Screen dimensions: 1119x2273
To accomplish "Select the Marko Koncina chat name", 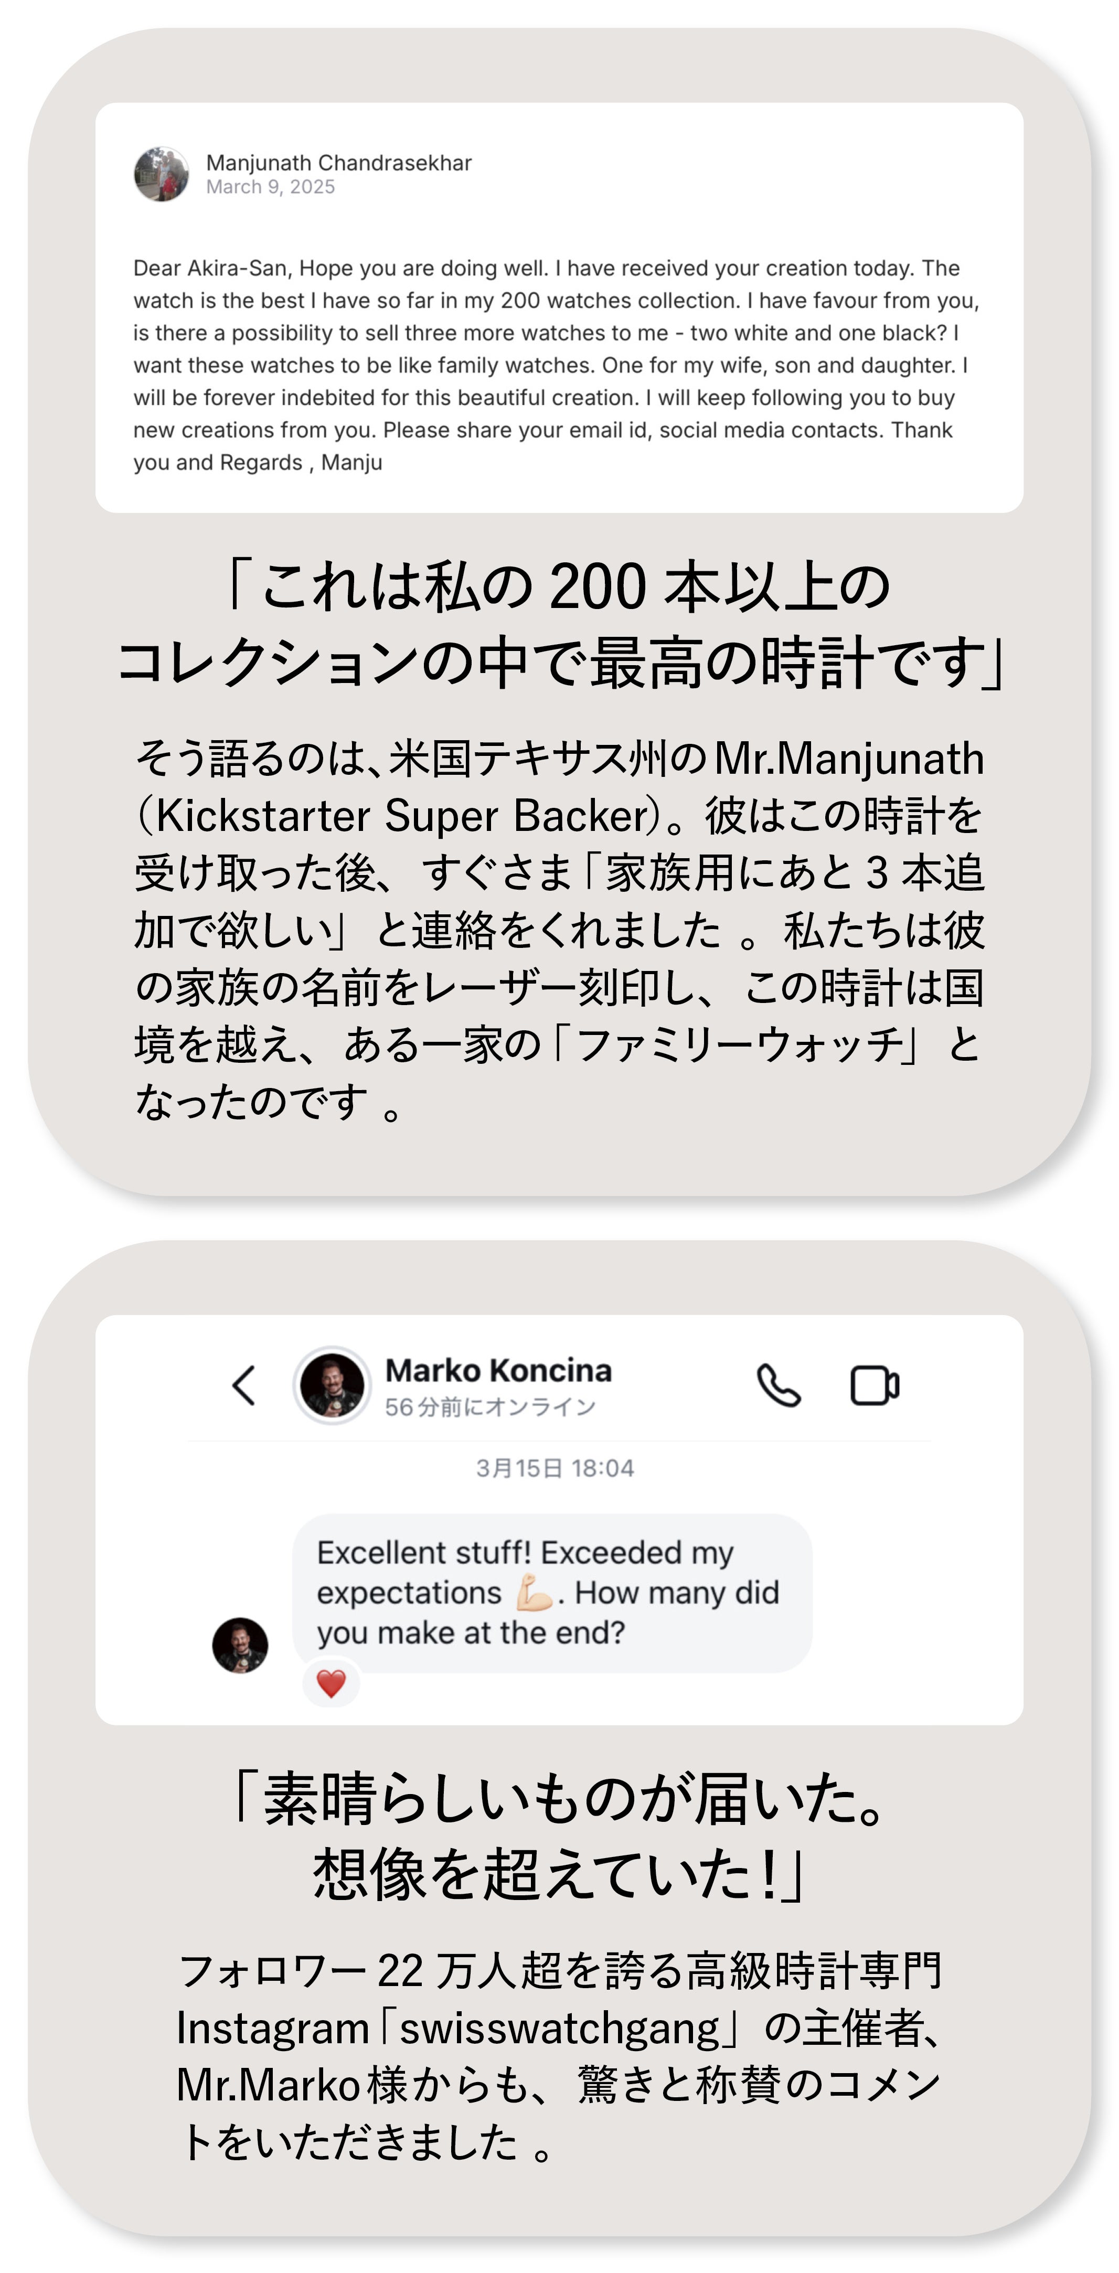I will tap(498, 1370).
